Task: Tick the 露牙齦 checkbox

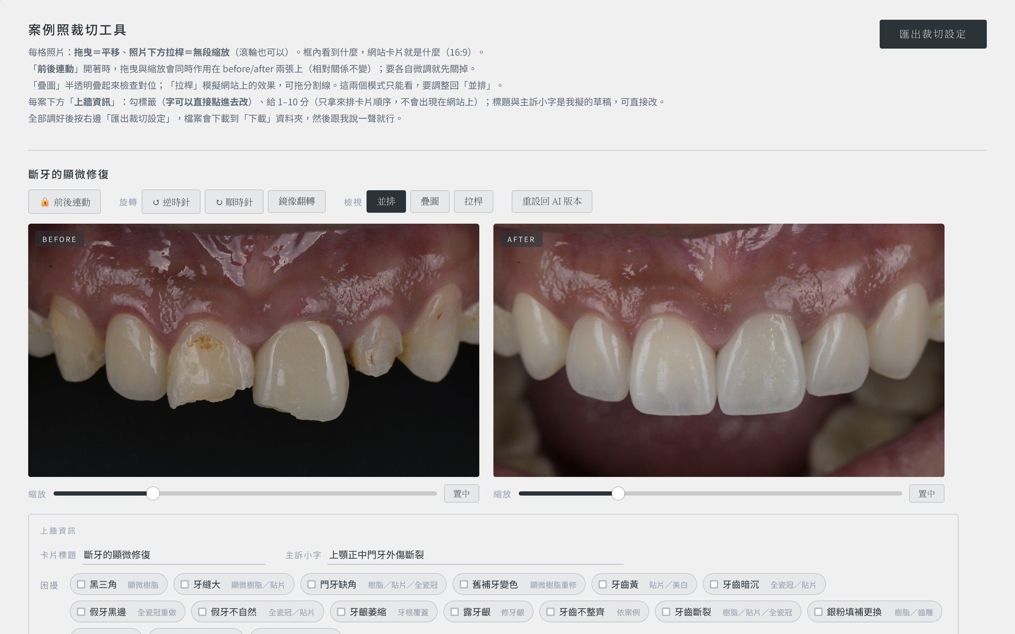Action: 454,612
